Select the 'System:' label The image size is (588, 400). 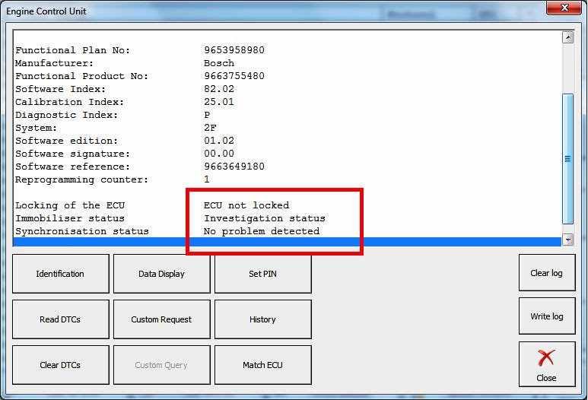pyautogui.click(x=37, y=129)
